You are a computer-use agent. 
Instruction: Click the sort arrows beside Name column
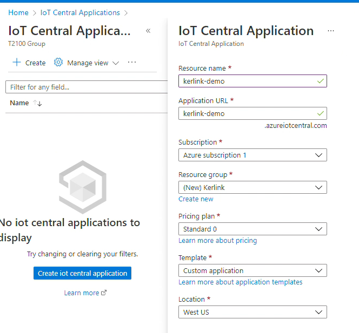coord(38,103)
